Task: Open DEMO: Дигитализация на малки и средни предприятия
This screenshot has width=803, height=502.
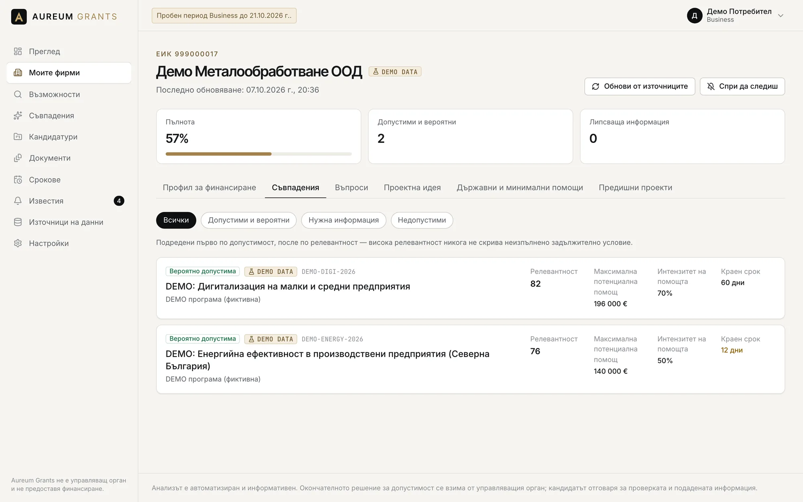Action: coord(287,286)
